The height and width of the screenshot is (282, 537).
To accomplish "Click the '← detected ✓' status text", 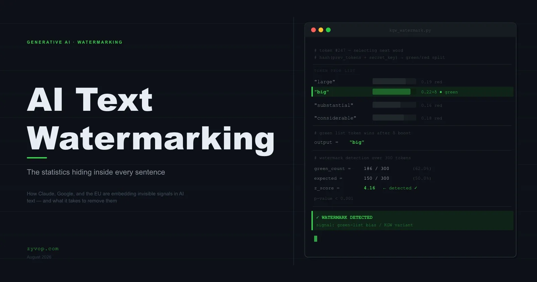I will (x=400, y=188).
